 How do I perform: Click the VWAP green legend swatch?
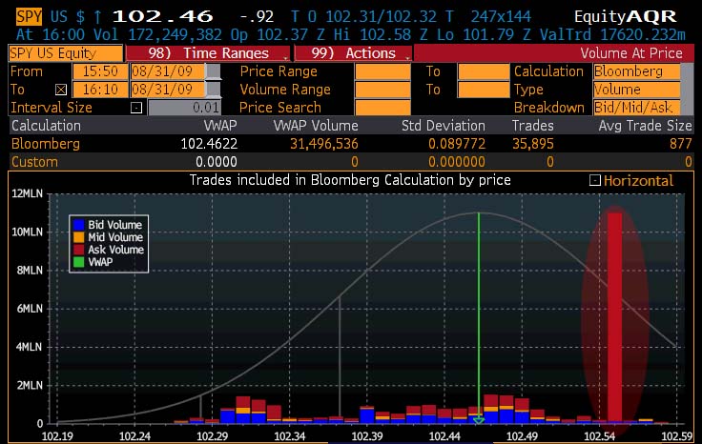pyautogui.click(x=79, y=262)
